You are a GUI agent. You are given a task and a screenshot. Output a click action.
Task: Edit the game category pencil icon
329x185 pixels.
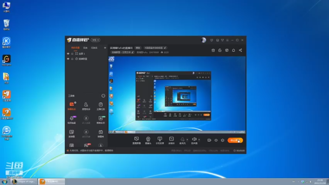132,52
